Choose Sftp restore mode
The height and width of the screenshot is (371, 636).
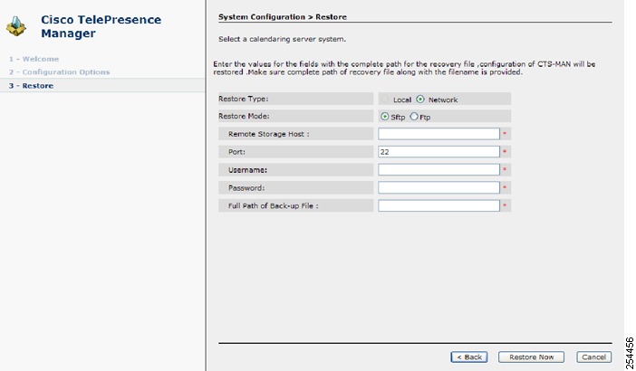(384, 117)
